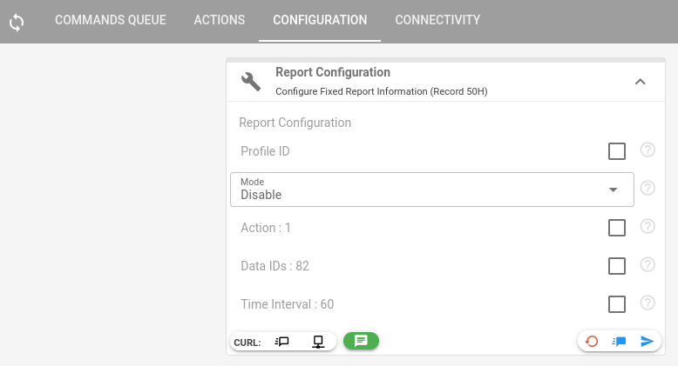Toggle the Time Interval : 60 checkbox
This screenshot has height=366, width=678.
pyautogui.click(x=617, y=304)
